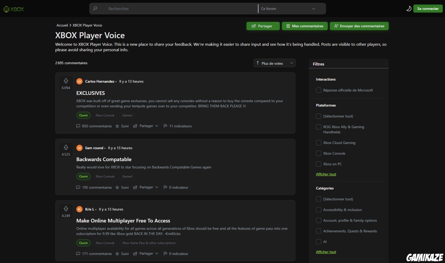Click Envoyer des commentaires

point(359,26)
